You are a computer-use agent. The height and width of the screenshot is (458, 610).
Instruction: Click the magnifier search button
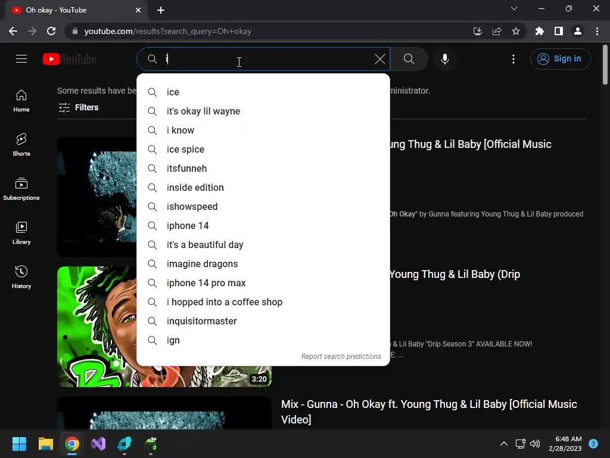(409, 59)
